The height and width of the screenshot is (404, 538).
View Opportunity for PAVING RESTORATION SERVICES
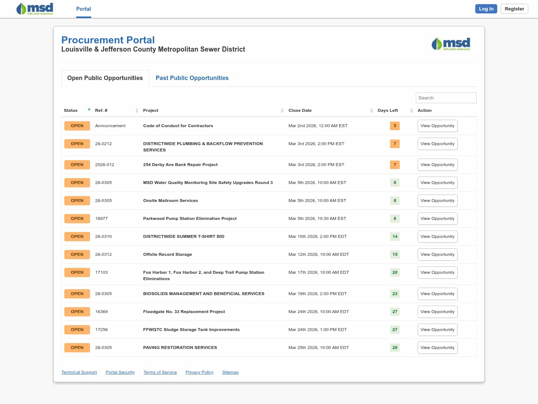(x=437, y=348)
